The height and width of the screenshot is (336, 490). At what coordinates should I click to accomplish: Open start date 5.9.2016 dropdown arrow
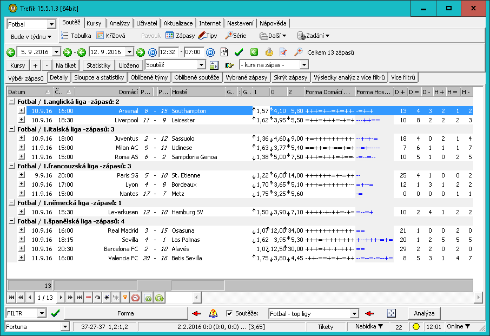click(56, 52)
